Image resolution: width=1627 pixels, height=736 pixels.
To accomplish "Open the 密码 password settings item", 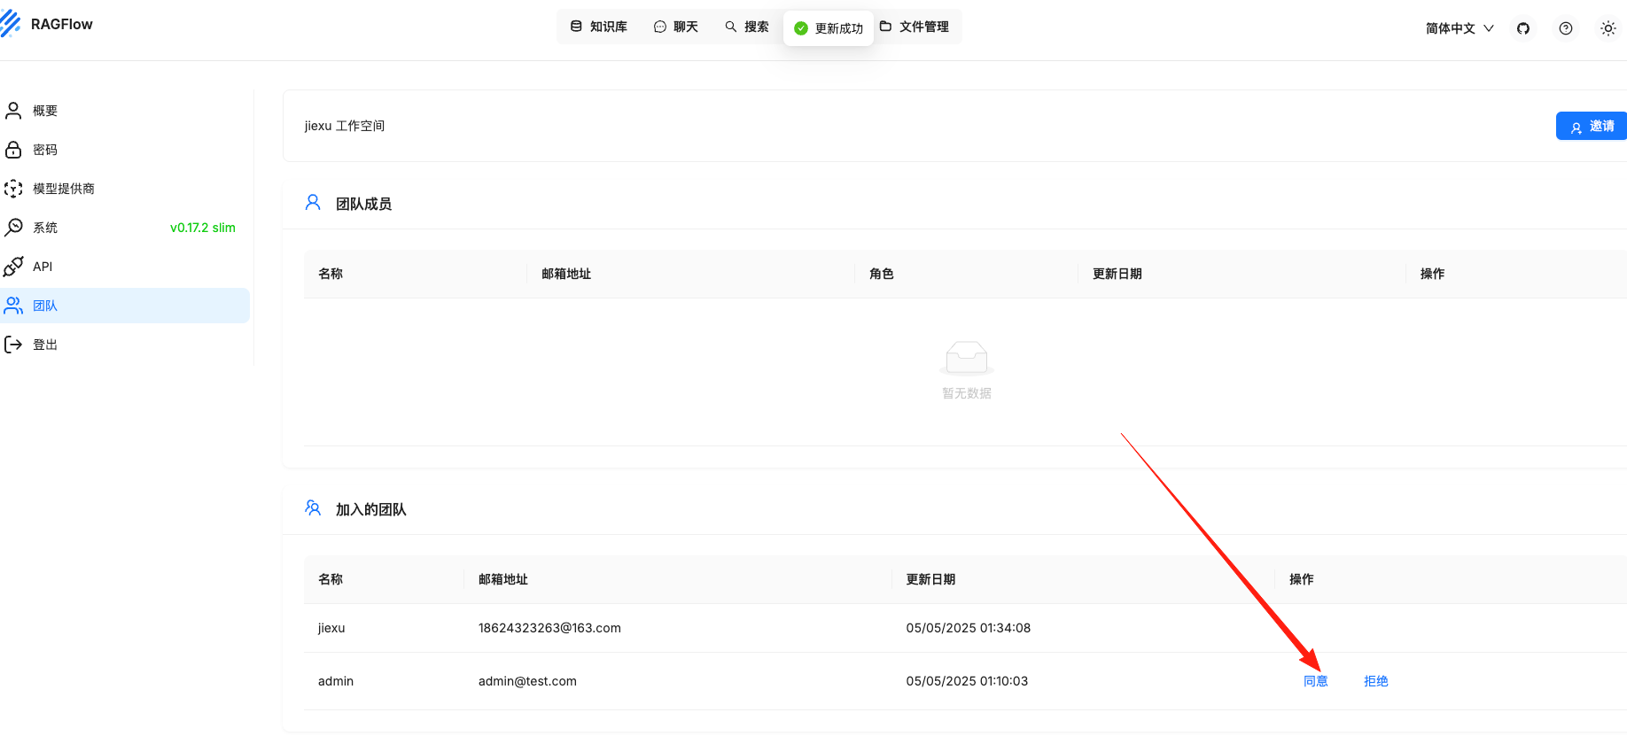I will click(45, 150).
